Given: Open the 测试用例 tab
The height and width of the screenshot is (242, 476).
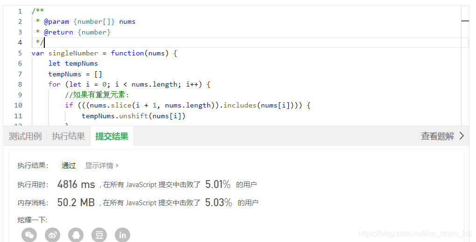Looking at the screenshot, I should pos(25,136).
